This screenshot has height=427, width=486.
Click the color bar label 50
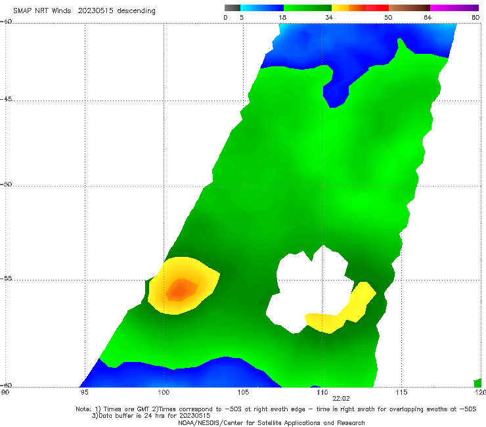[x=388, y=18]
